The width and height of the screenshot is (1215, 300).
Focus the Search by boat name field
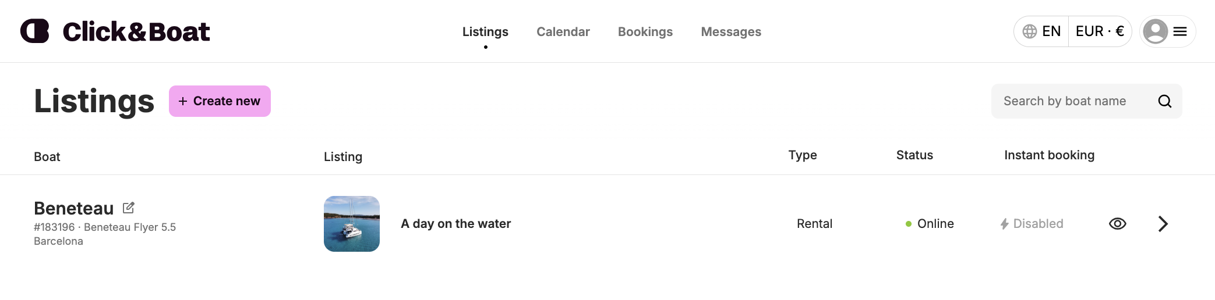[1072, 101]
